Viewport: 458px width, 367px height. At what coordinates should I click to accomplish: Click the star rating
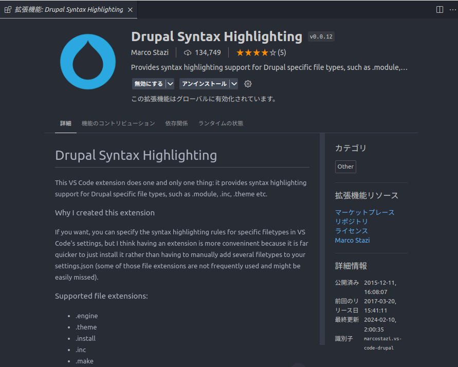coord(256,52)
